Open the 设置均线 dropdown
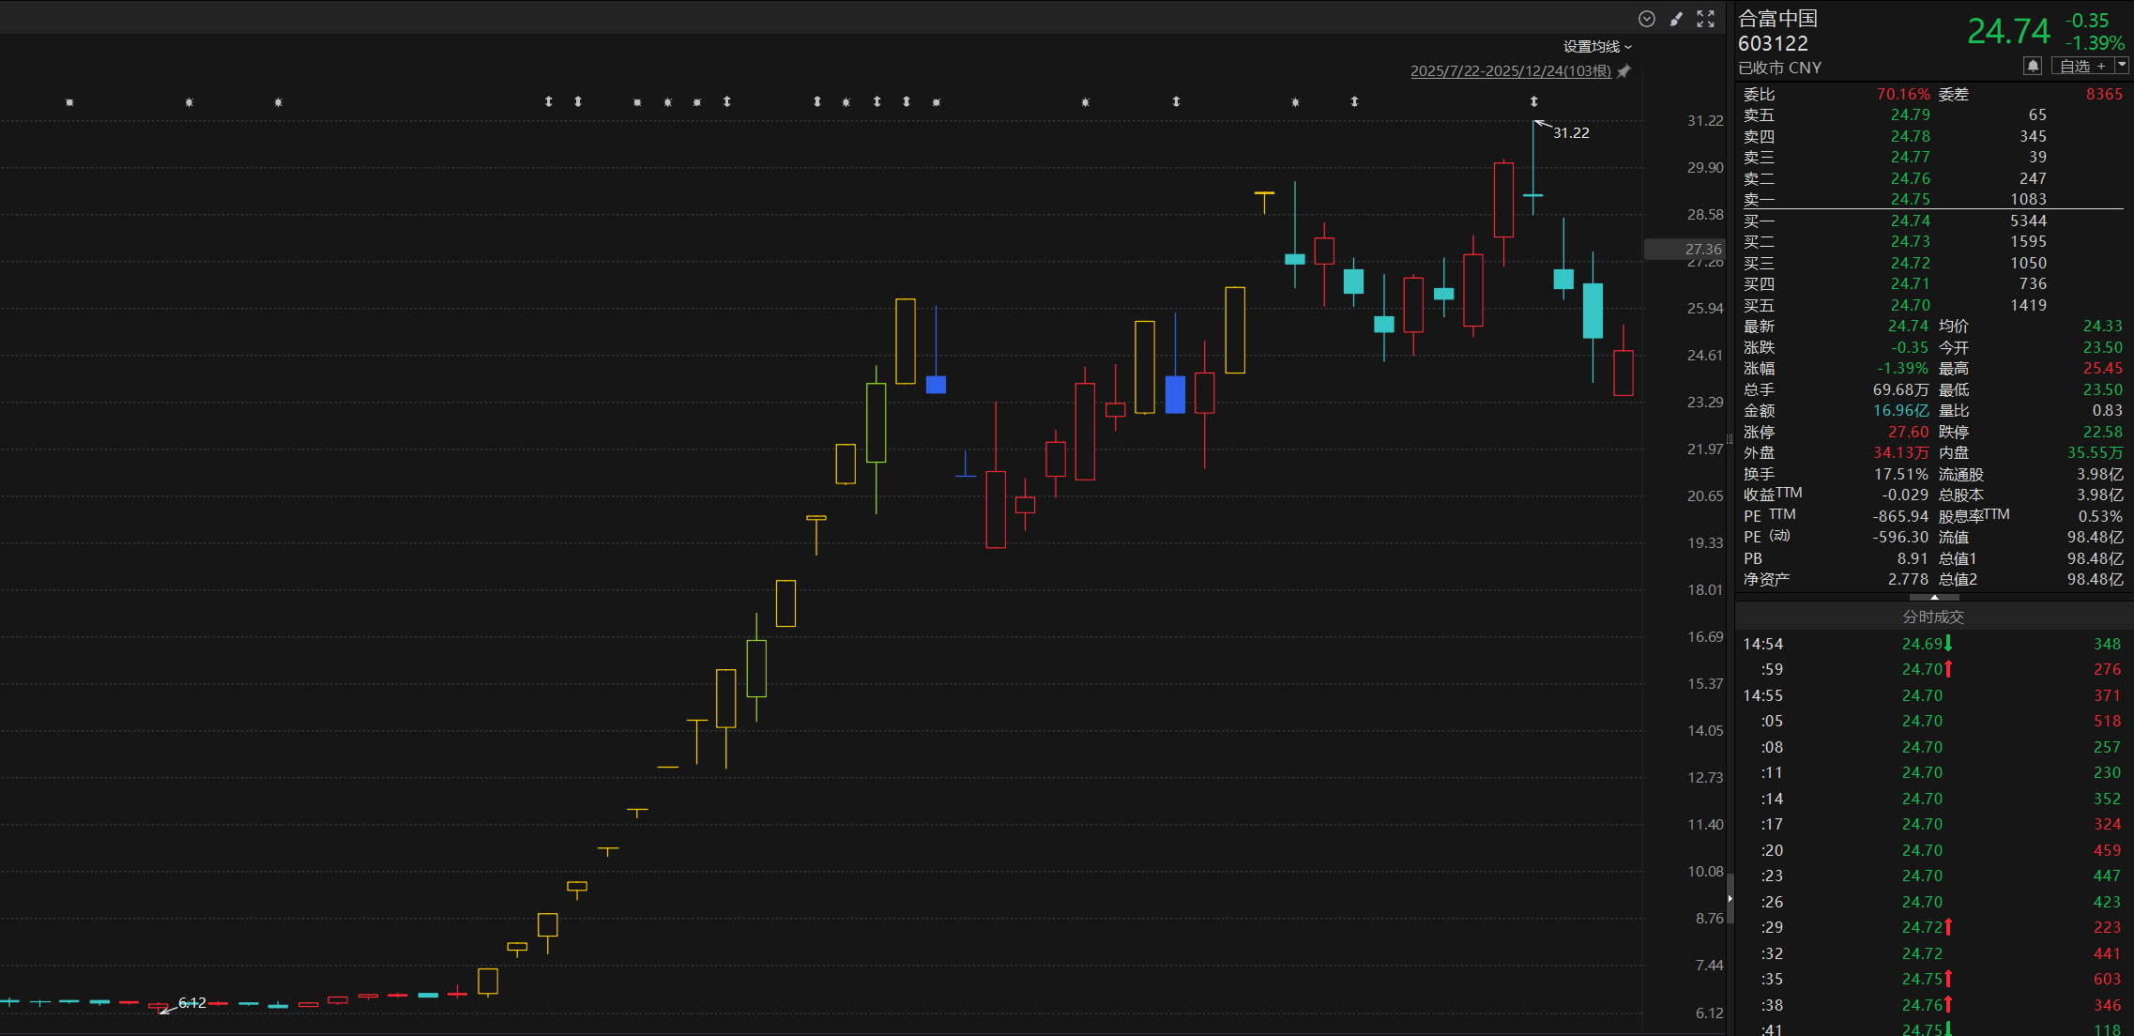Image resolution: width=2134 pixels, height=1036 pixels. coord(1597,46)
